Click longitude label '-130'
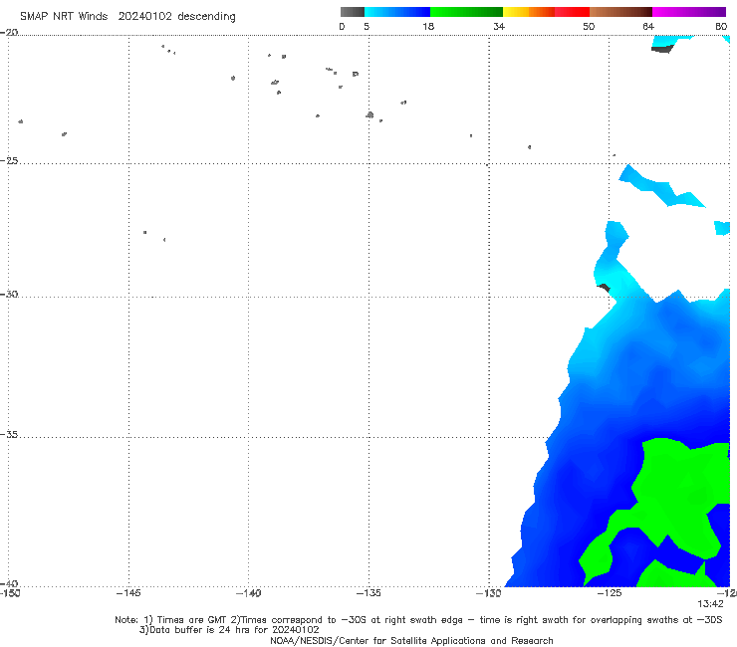737x647 pixels. (x=488, y=593)
